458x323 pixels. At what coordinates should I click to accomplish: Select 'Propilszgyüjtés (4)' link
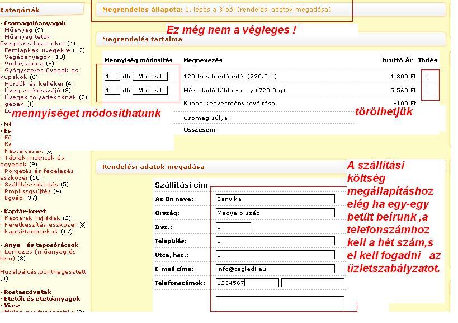tap(33, 191)
